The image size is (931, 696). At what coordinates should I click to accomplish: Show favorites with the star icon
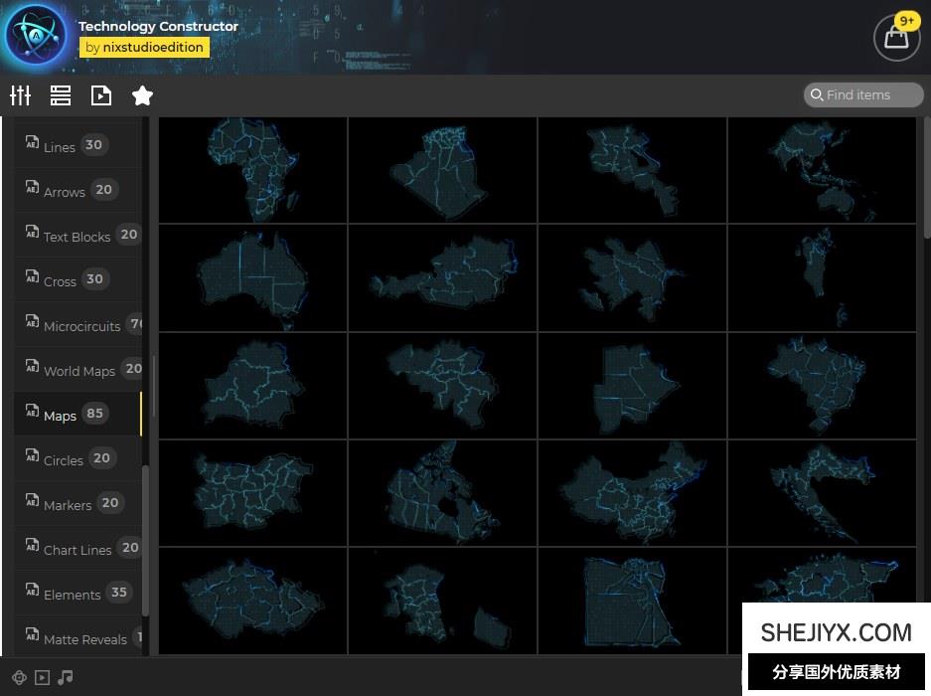(x=142, y=95)
